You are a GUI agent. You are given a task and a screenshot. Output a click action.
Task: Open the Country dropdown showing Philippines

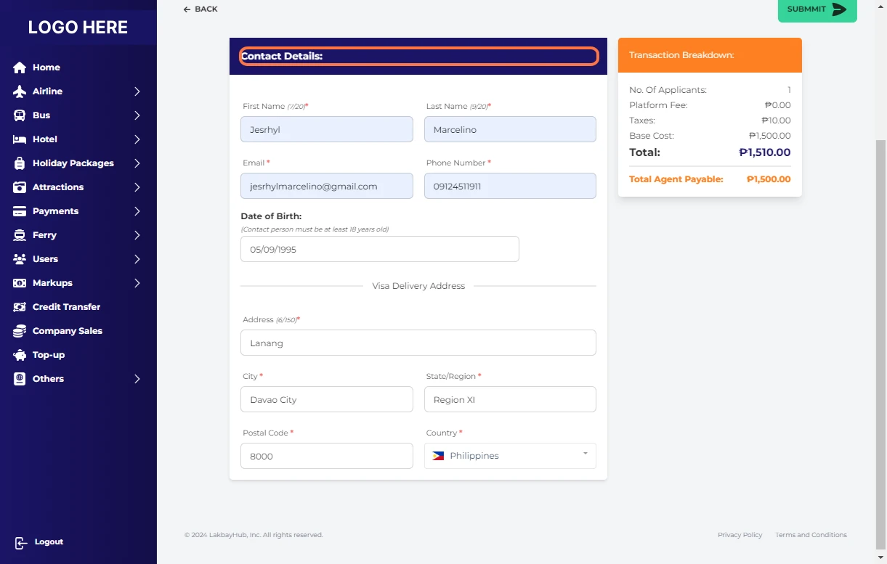click(510, 456)
